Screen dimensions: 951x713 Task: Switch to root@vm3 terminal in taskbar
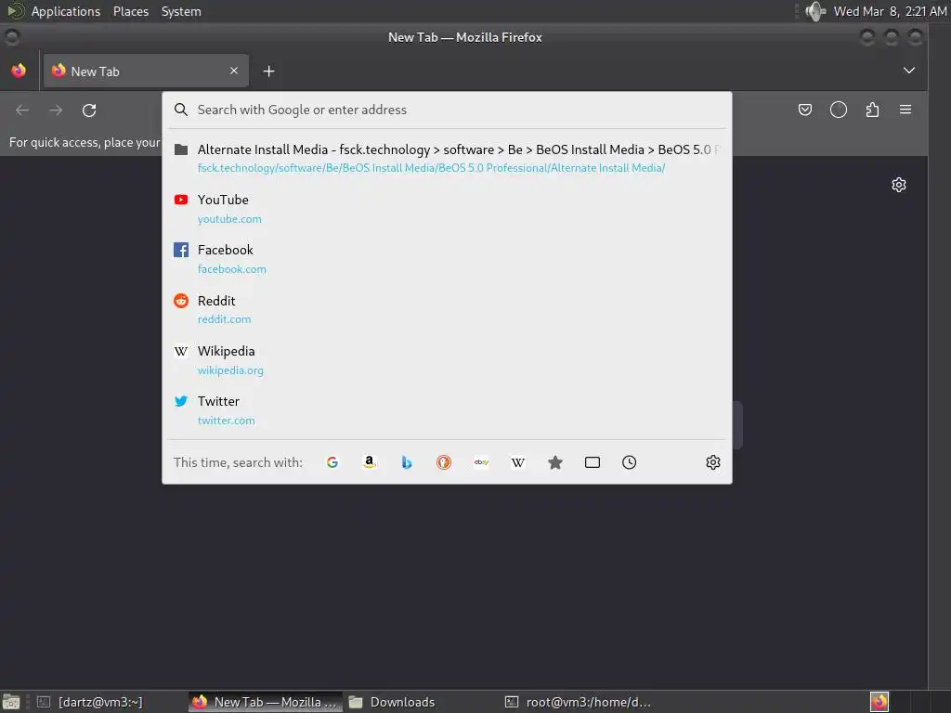(579, 702)
